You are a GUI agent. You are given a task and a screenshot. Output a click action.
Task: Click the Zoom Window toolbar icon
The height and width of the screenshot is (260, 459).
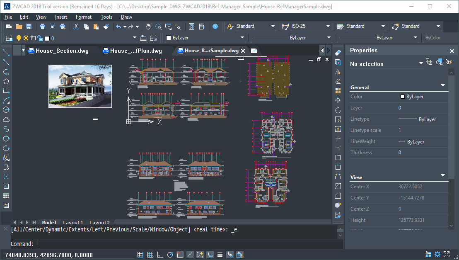coord(168,26)
